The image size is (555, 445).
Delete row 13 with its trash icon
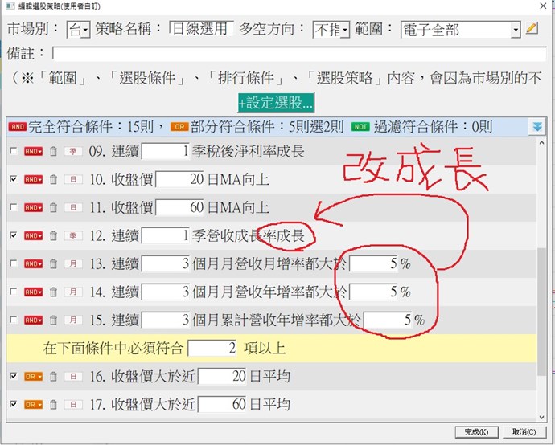coord(53,263)
